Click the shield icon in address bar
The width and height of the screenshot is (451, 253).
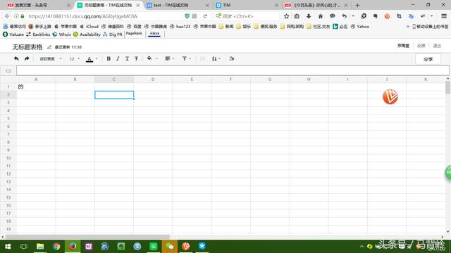[187, 16]
